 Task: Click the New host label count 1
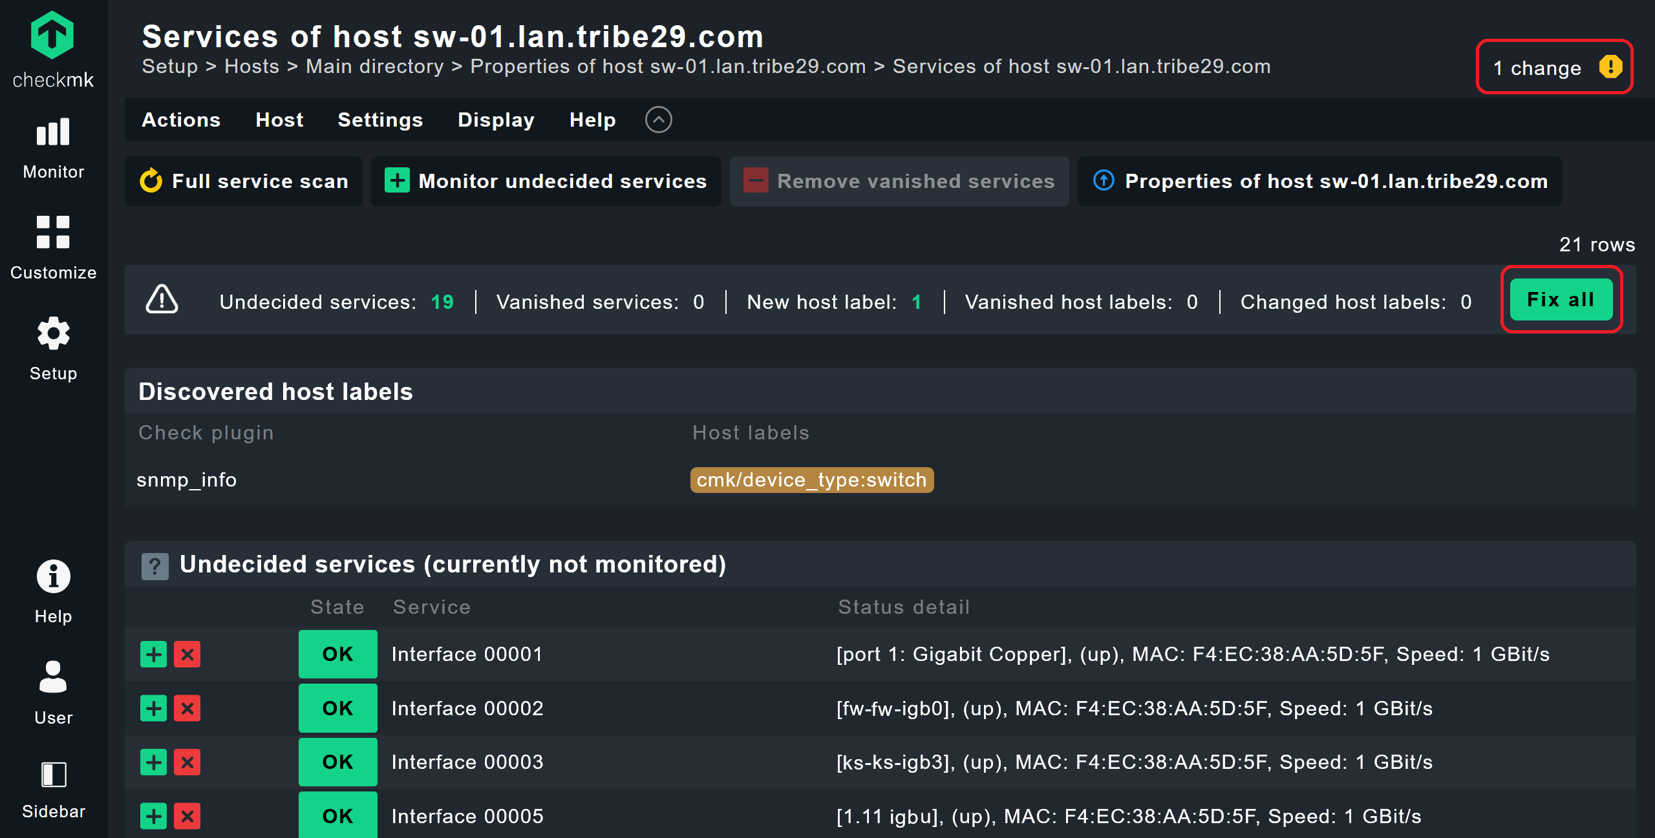pos(916,302)
